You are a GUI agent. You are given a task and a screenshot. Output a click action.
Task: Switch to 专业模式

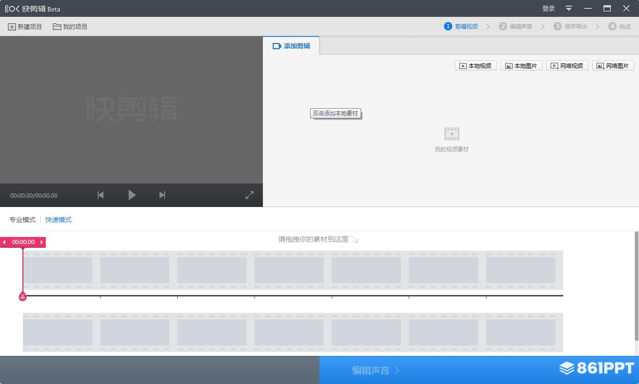click(22, 220)
